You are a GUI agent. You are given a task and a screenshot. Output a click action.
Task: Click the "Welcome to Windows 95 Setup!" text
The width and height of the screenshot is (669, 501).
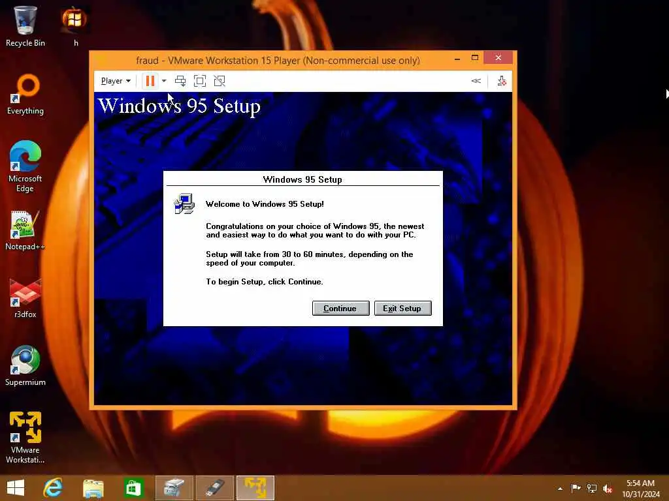(265, 204)
